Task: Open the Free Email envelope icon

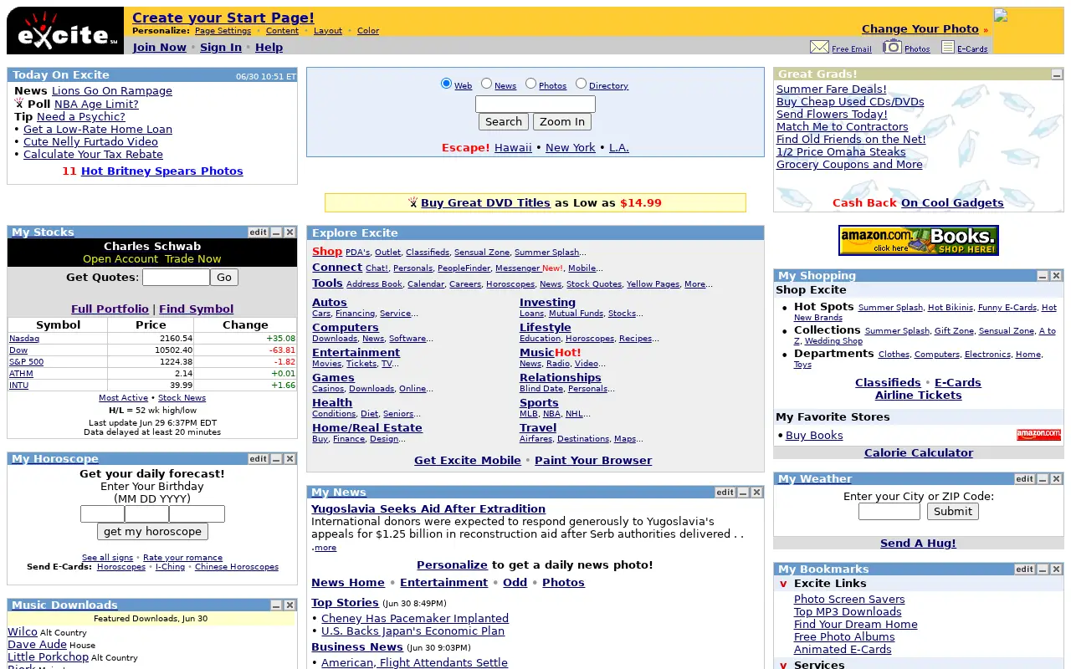Action: pyautogui.click(x=819, y=47)
